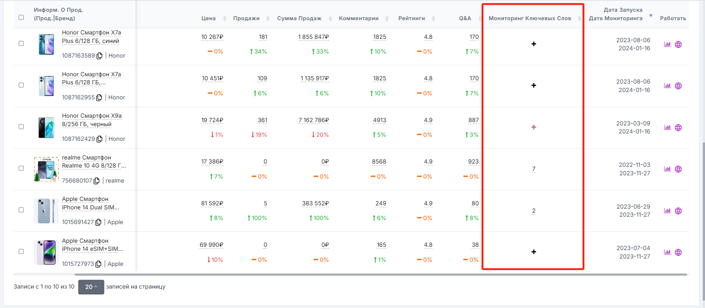This screenshot has width=705, height=308.
Task: Select checkbox for iPhone 14 eSIM+SIM row
Action: point(21,251)
